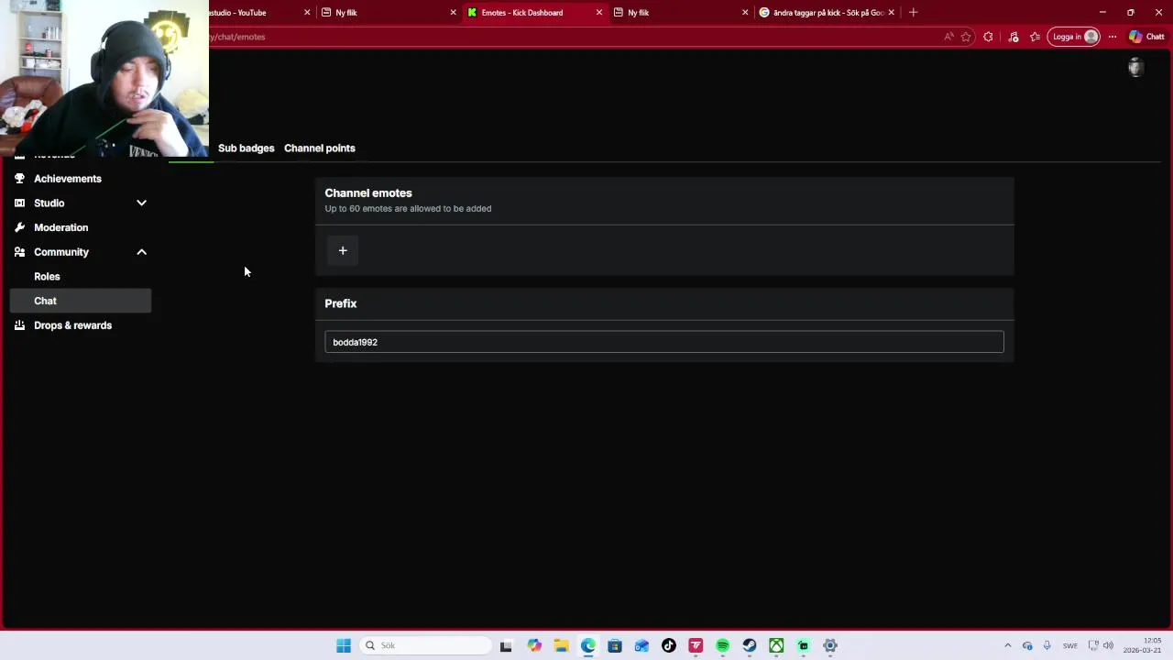Open the user profile avatar at top right
The width and height of the screenshot is (1173, 660).
(x=1135, y=67)
